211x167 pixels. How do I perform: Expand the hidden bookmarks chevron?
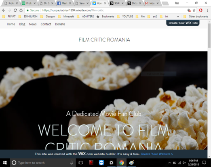pyautogui.click(x=178, y=17)
